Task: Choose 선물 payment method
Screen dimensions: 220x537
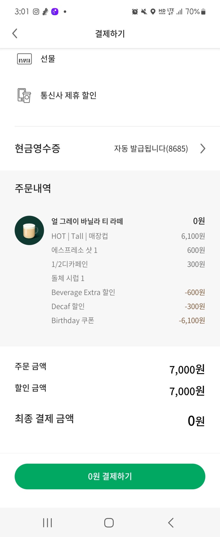Action: (48, 59)
